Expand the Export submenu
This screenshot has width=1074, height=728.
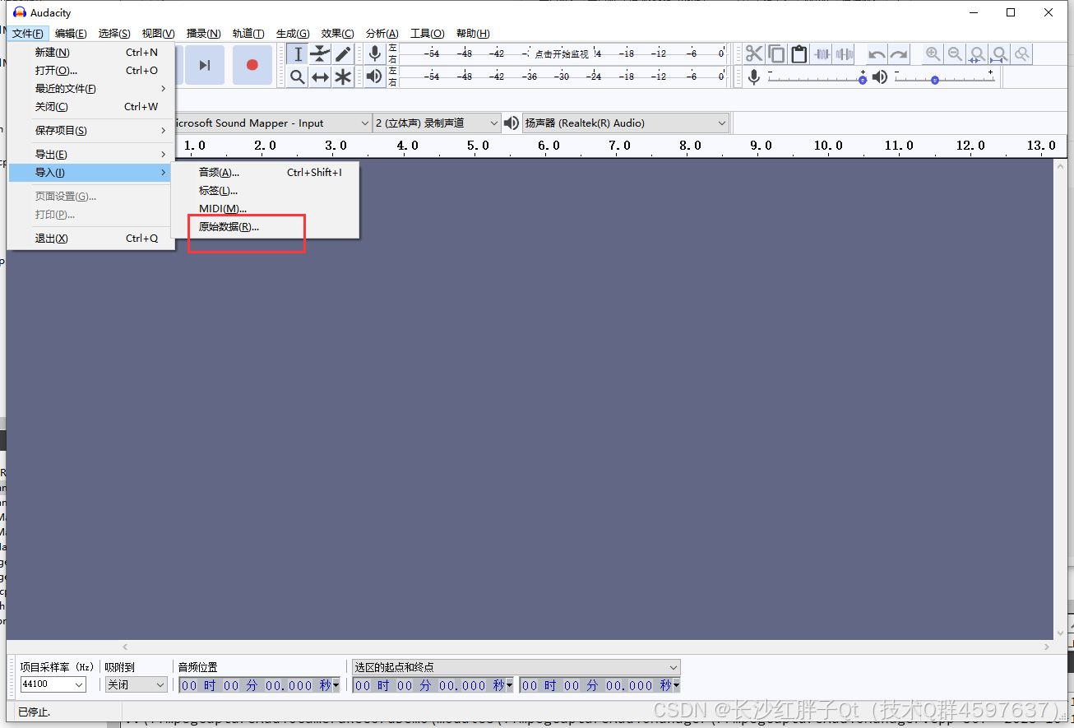(90, 154)
